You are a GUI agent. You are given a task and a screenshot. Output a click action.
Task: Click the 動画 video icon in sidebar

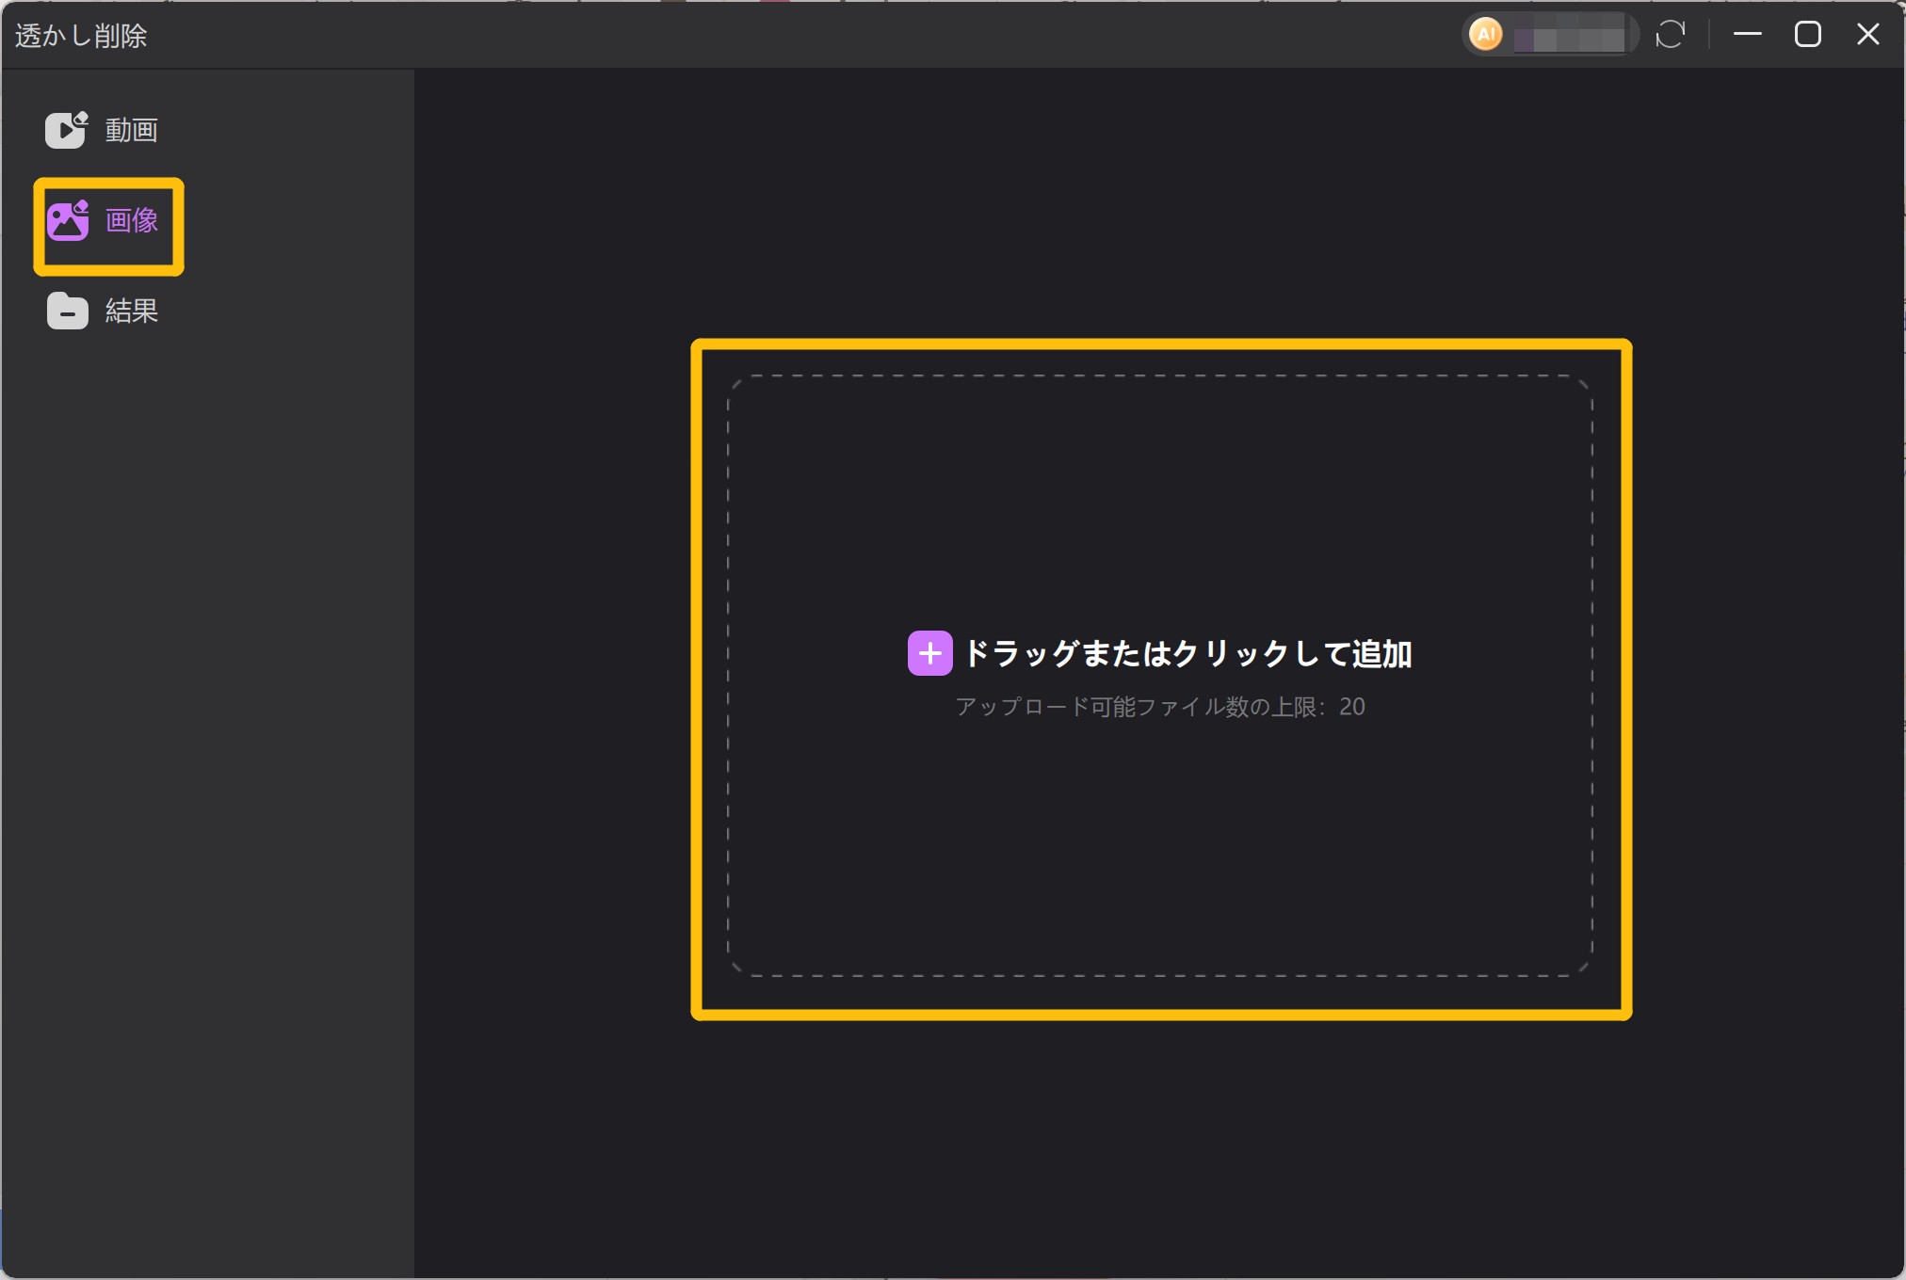tap(66, 130)
